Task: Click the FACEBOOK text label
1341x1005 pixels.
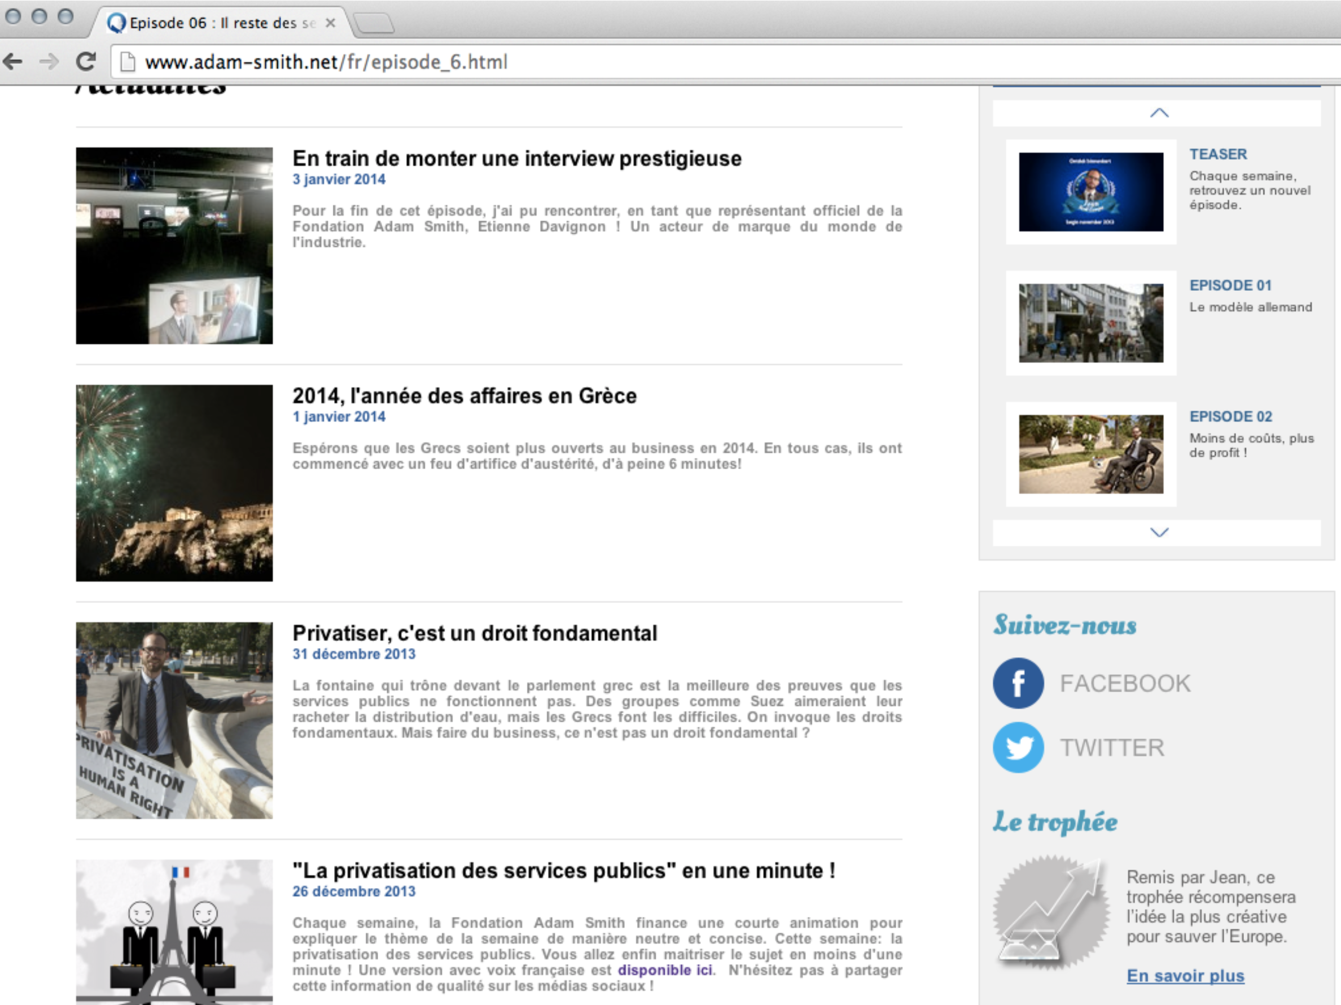Action: [1125, 684]
